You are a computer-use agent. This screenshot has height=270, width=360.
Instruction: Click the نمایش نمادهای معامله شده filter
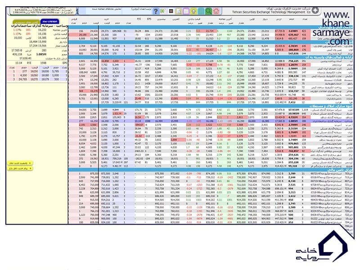pos(107,9)
